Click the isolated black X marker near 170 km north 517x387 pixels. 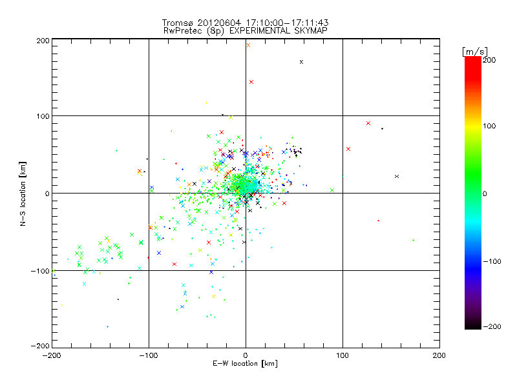point(301,62)
